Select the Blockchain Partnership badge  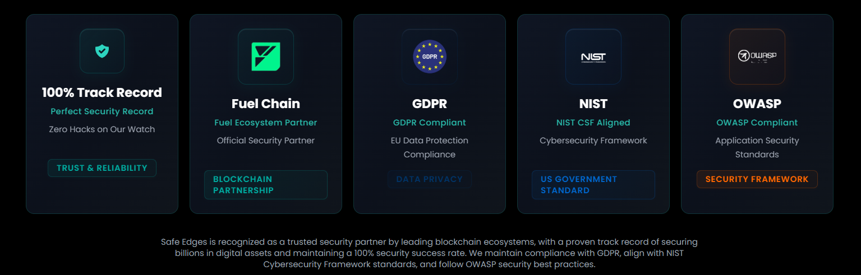pos(265,185)
